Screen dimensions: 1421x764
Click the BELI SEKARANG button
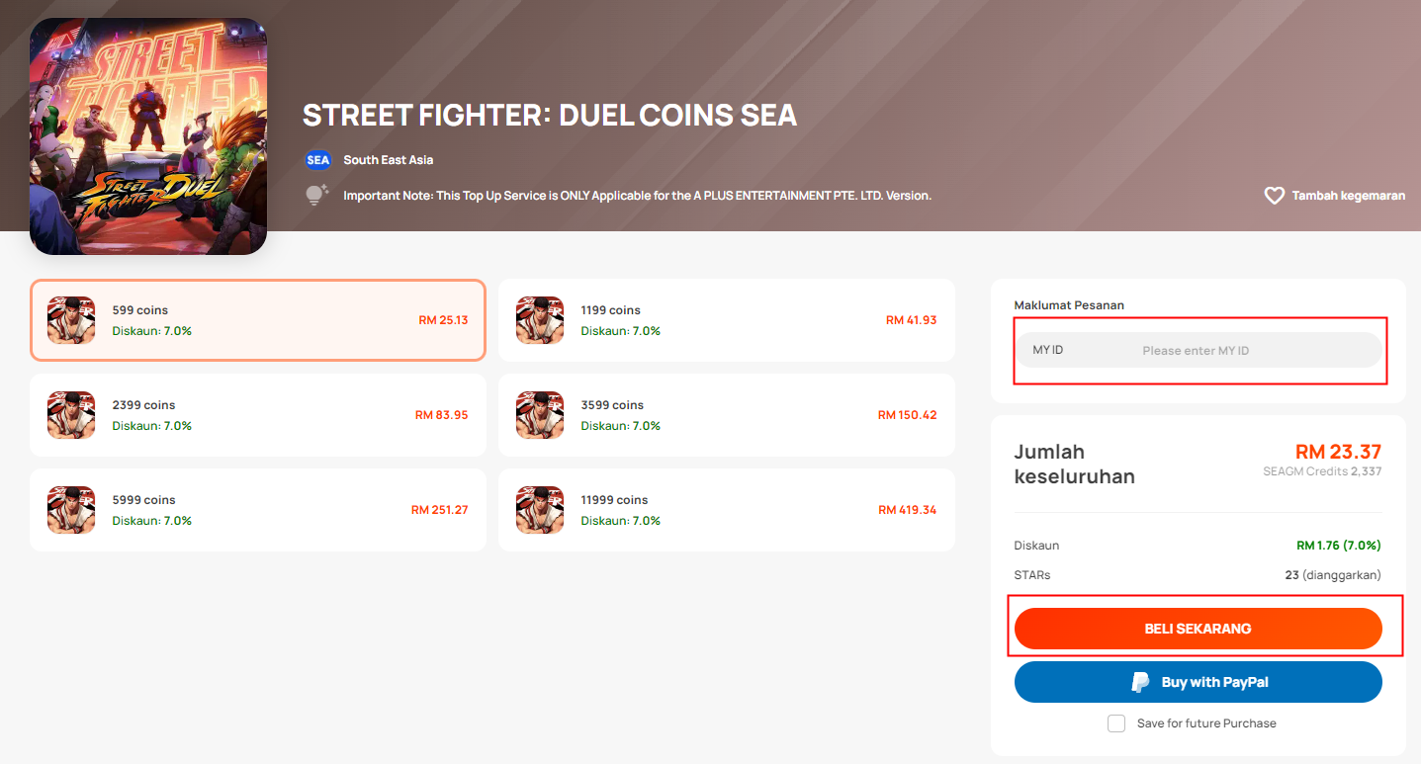[x=1199, y=629]
